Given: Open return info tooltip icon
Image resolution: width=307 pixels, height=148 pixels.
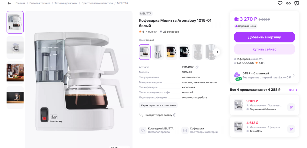Looking at the screenshot, I should click(175, 115).
